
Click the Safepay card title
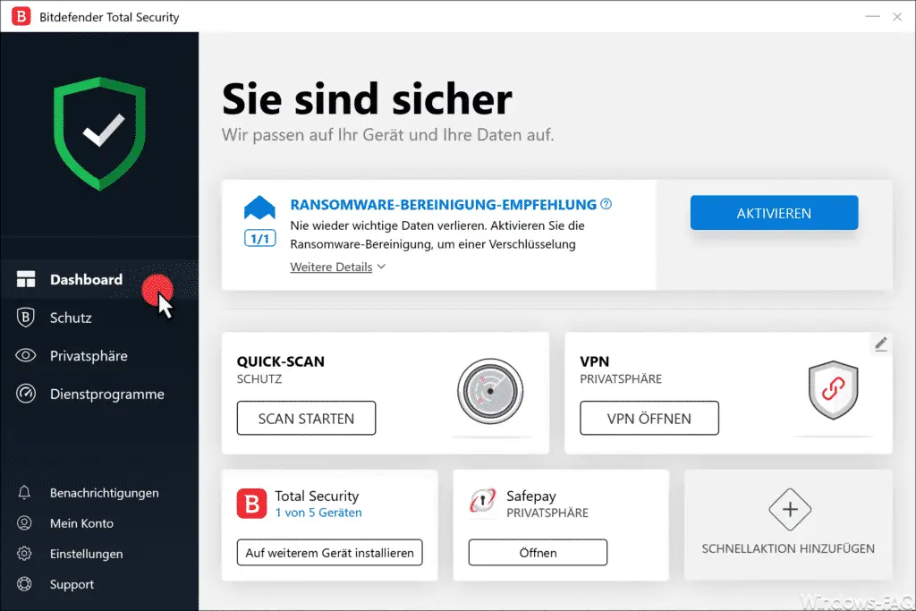(531, 496)
